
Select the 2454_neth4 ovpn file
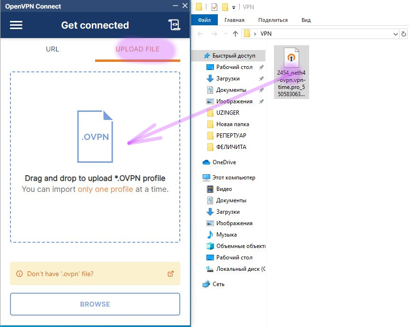tap(292, 72)
